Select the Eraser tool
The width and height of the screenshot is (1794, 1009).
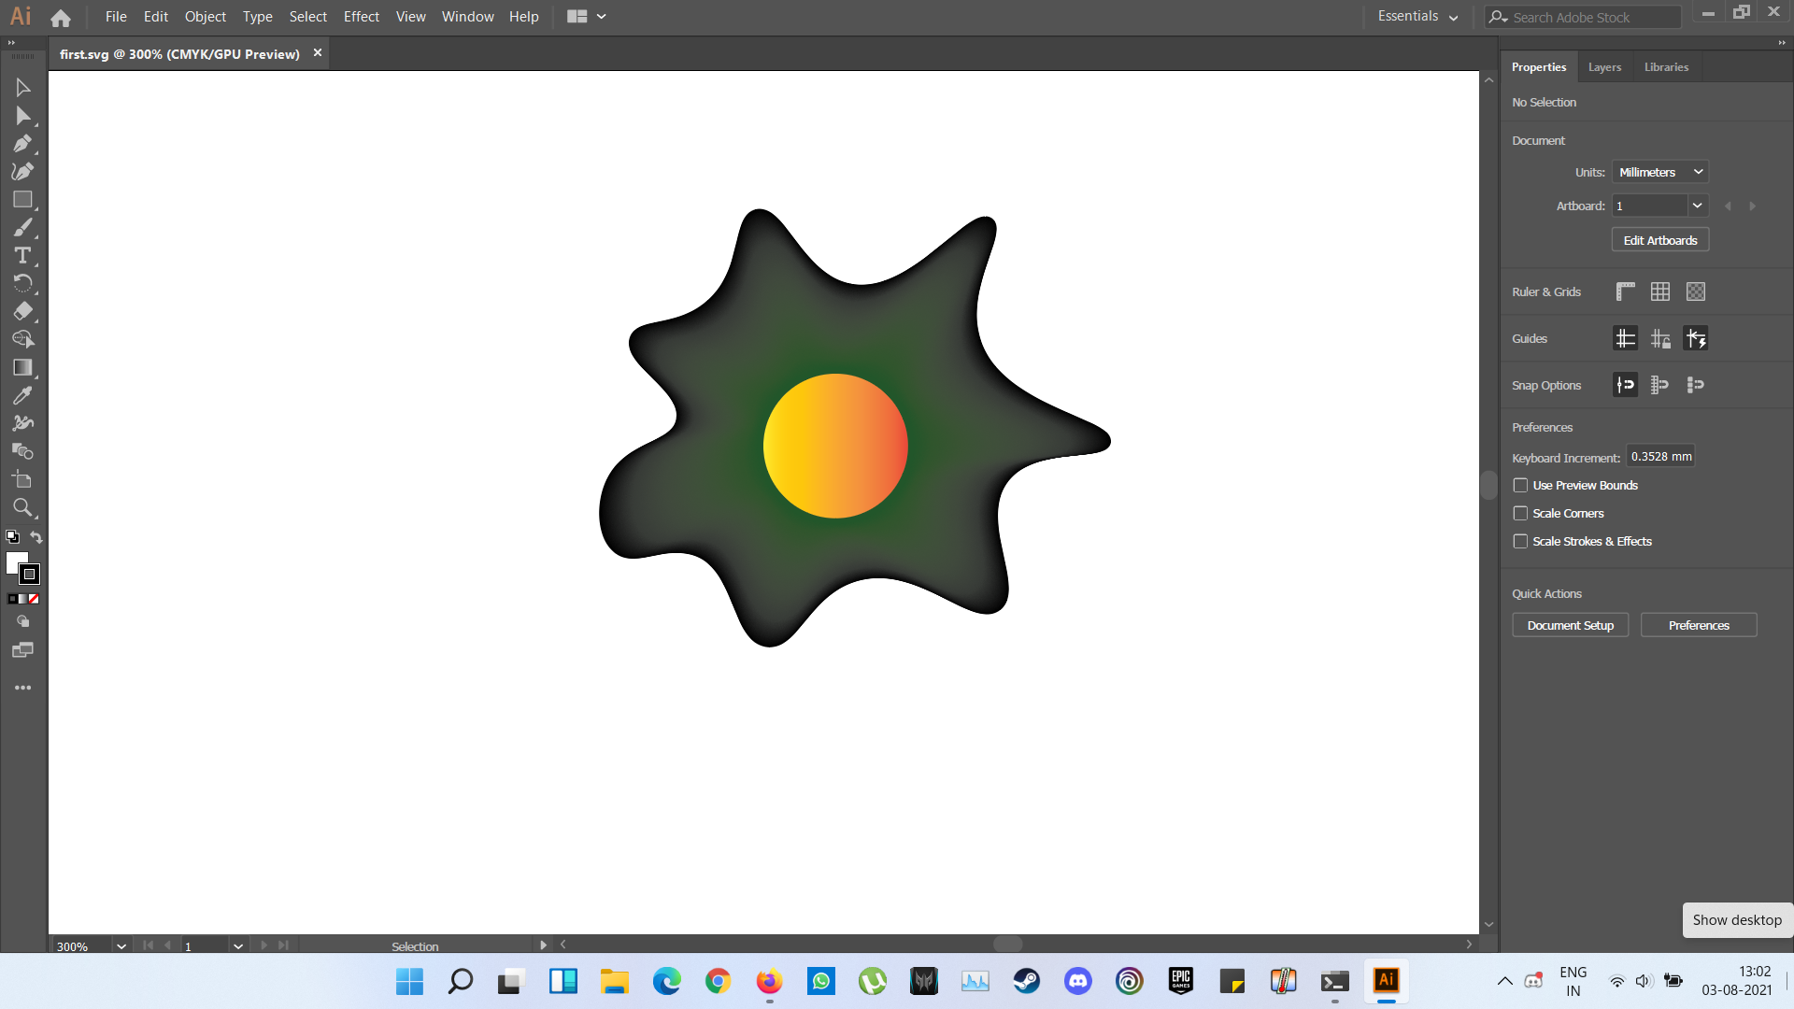(x=22, y=311)
